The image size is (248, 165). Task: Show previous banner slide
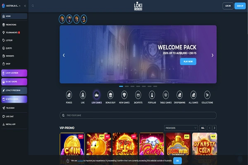[64, 55]
